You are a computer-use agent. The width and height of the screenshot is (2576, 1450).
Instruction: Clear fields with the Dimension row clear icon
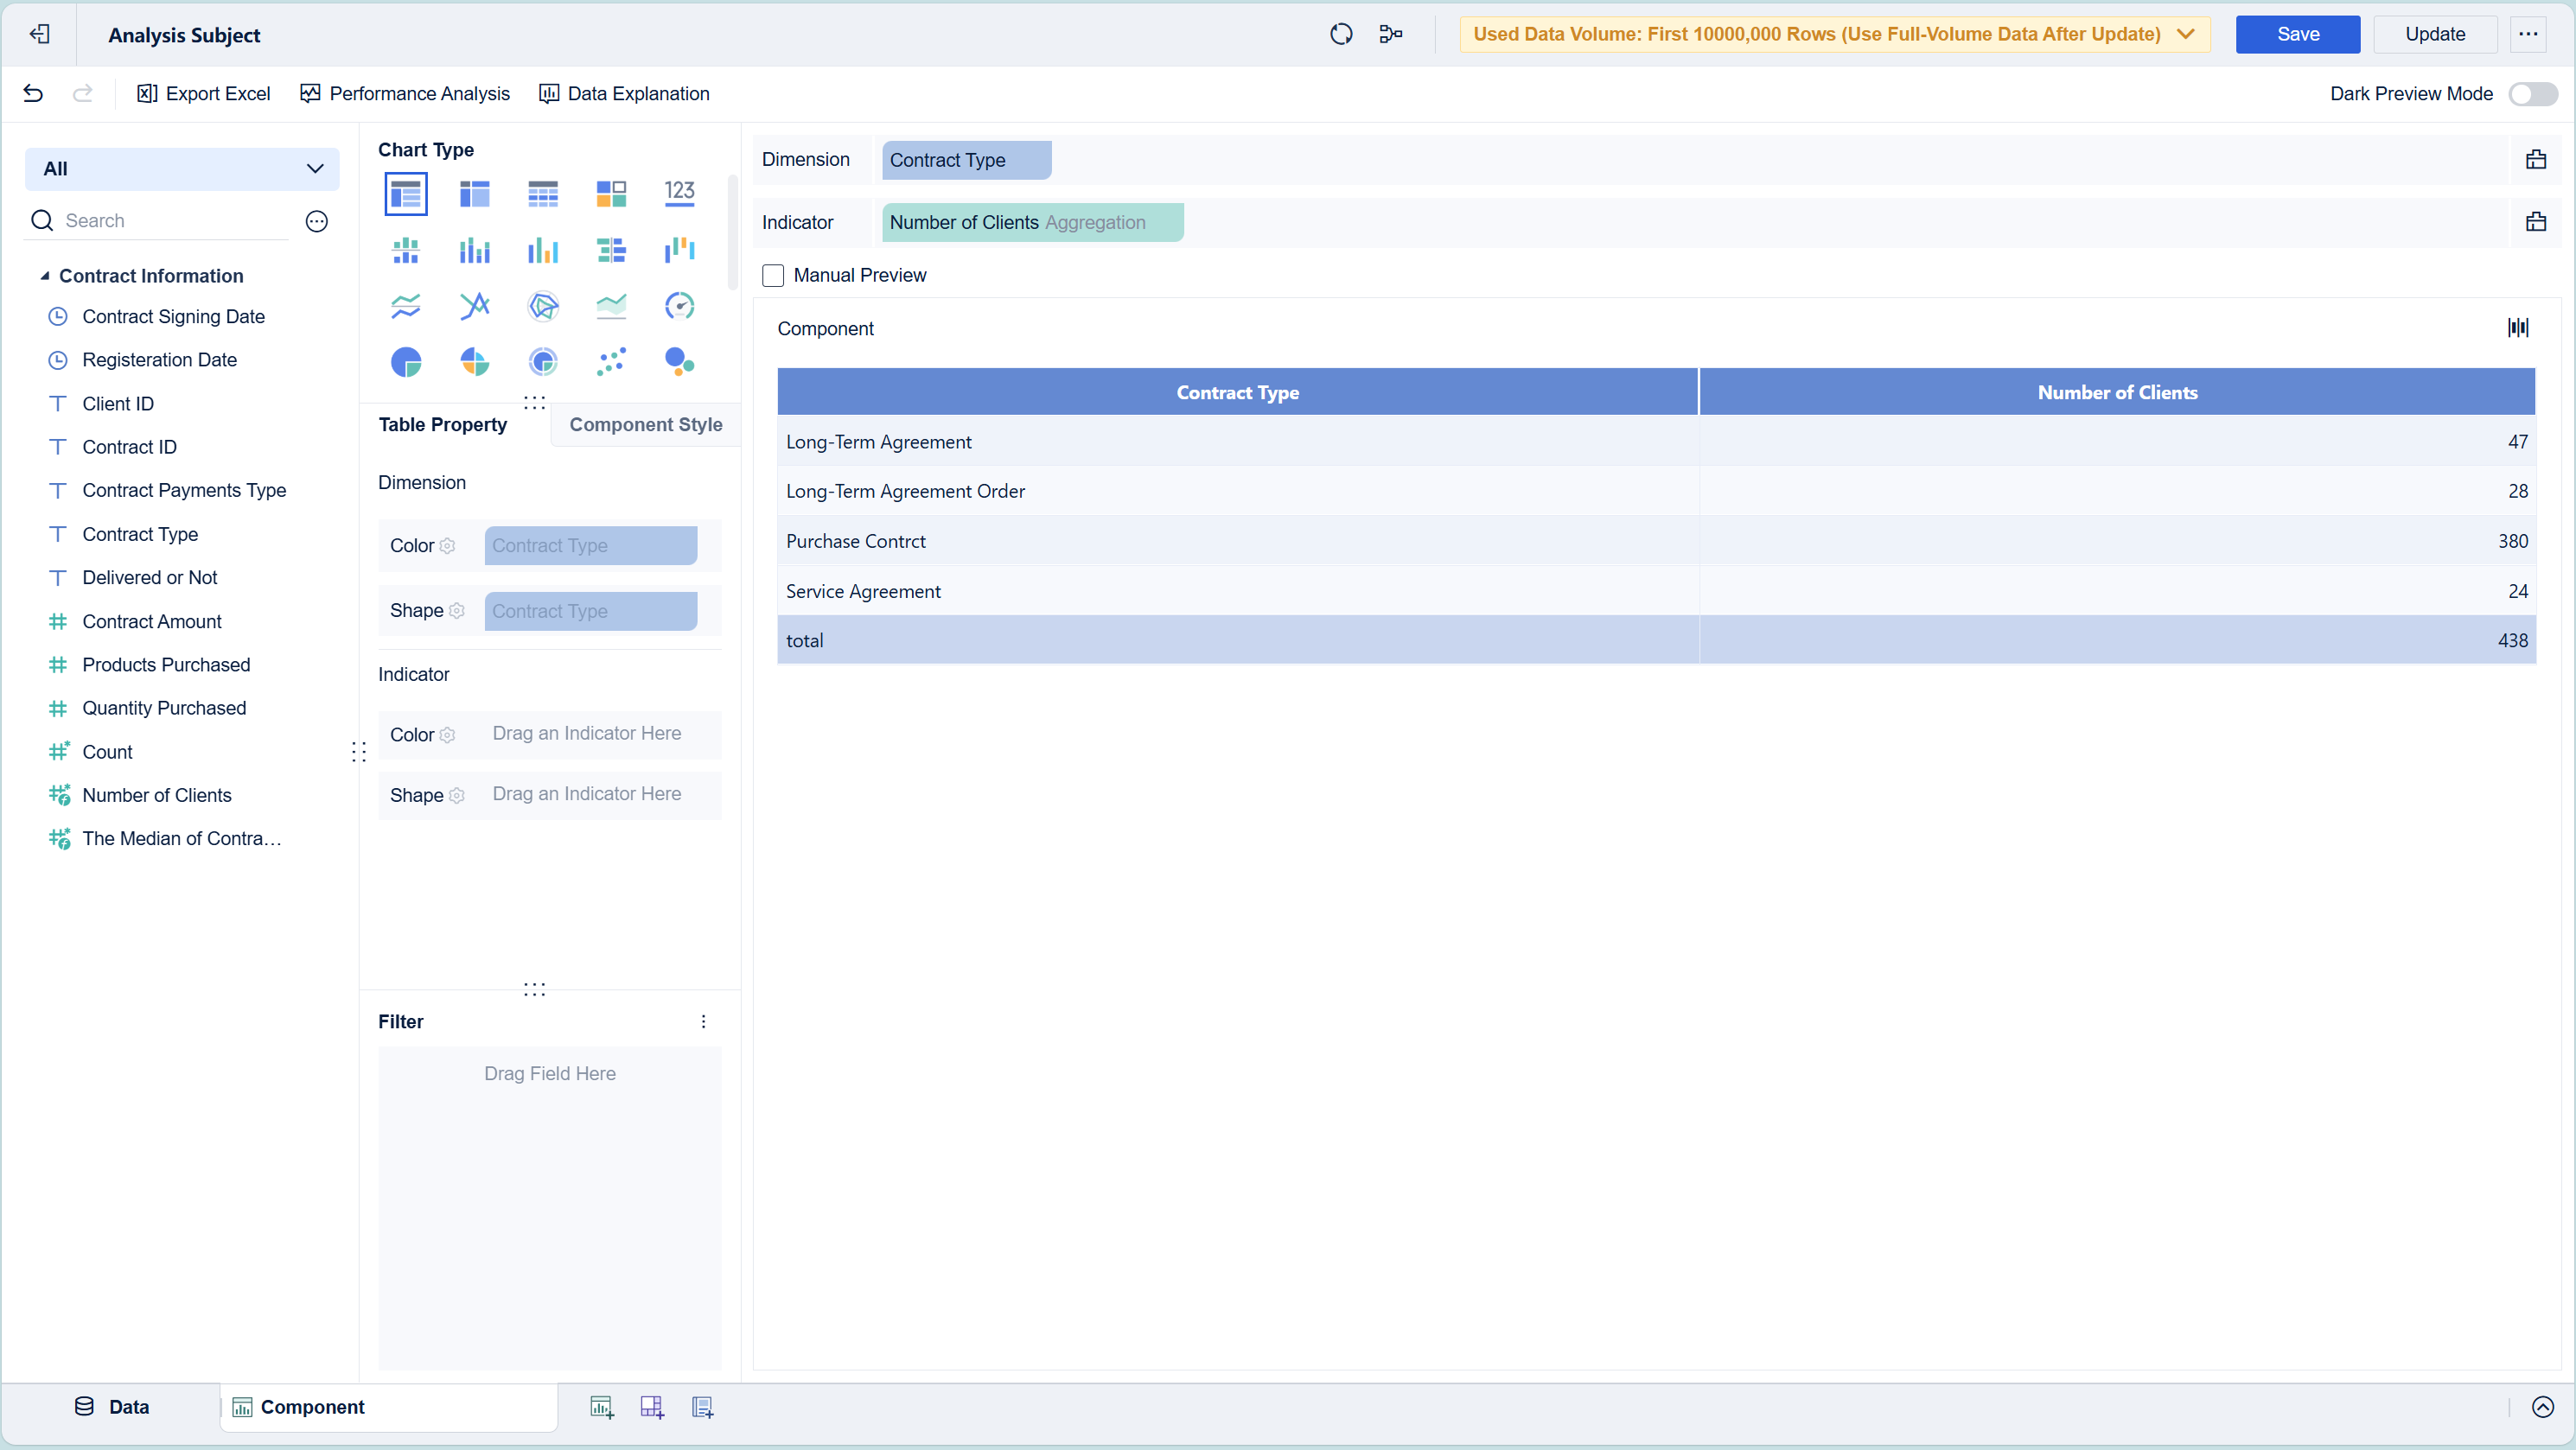pyautogui.click(x=2535, y=160)
